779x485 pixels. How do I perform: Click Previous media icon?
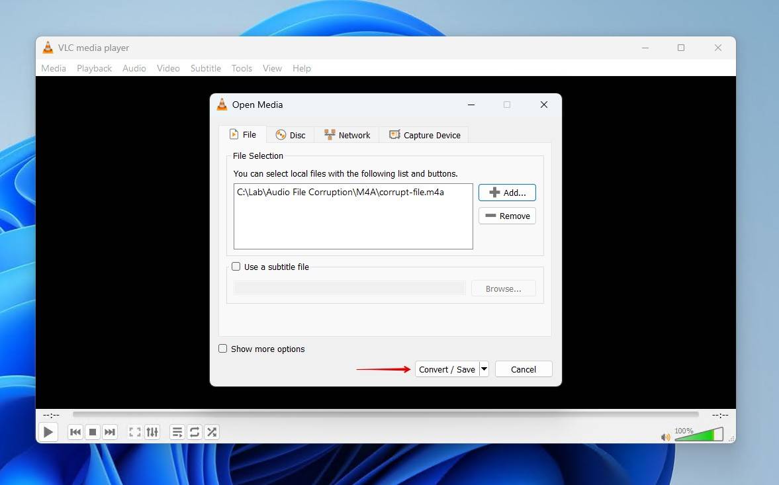pos(75,431)
